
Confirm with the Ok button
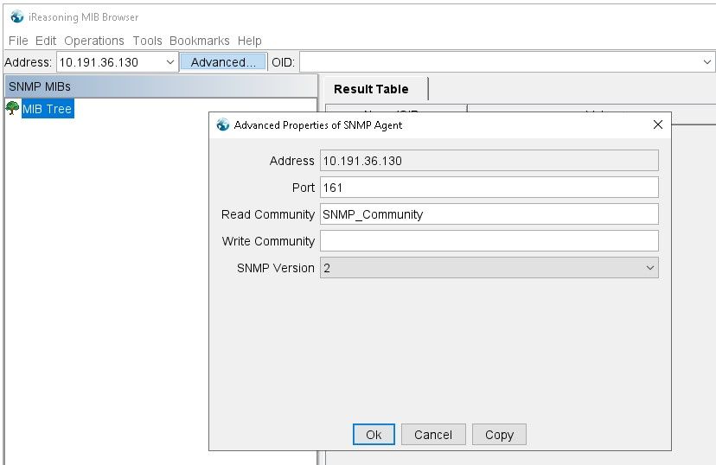[374, 435]
